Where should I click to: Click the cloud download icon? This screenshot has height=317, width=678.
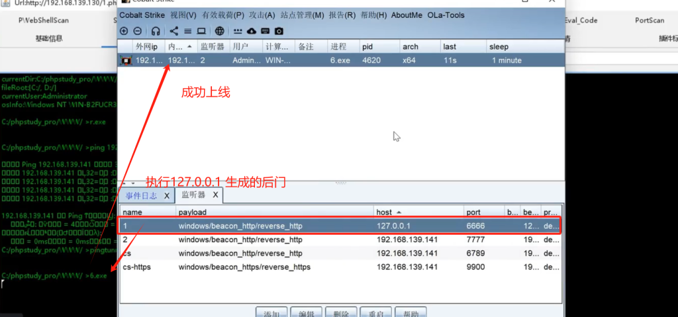[x=251, y=30]
